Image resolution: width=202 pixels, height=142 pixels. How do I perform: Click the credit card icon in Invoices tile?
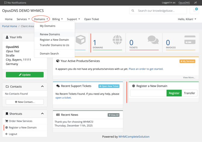point(190,40)
